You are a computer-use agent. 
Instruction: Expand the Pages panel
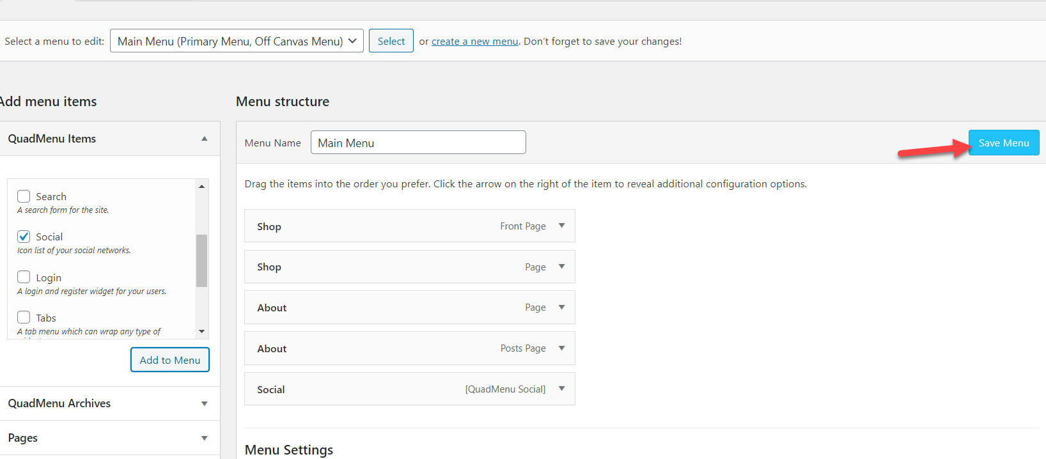point(205,438)
